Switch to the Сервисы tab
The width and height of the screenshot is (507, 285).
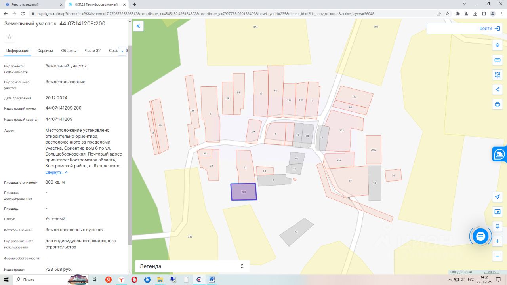click(x=45, y=51)
